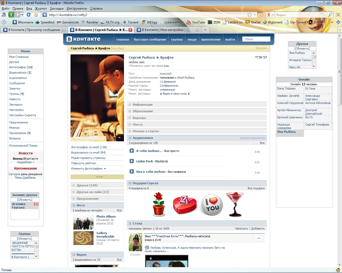The width and height of the screenshot is (342, 273).
Task: Click [Обновить] in the Бывшие друзья box
Action: point(25,200)
